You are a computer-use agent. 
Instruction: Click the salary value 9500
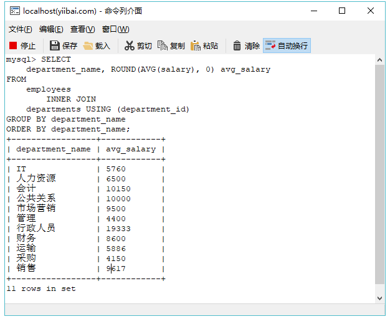116,209
